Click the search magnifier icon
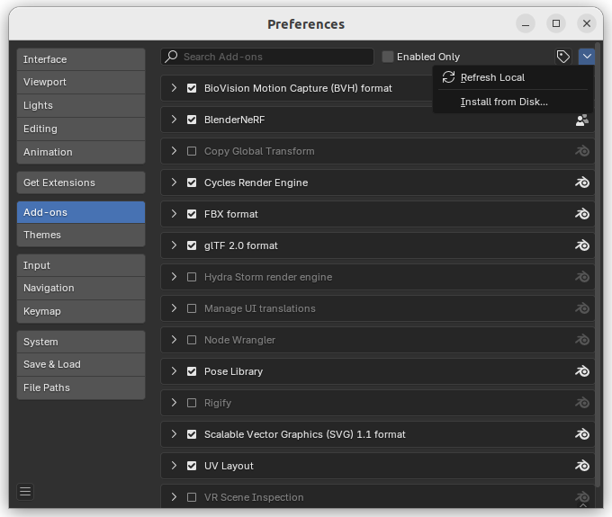This screenshot has height=517, width=612. tap(171, 57)
